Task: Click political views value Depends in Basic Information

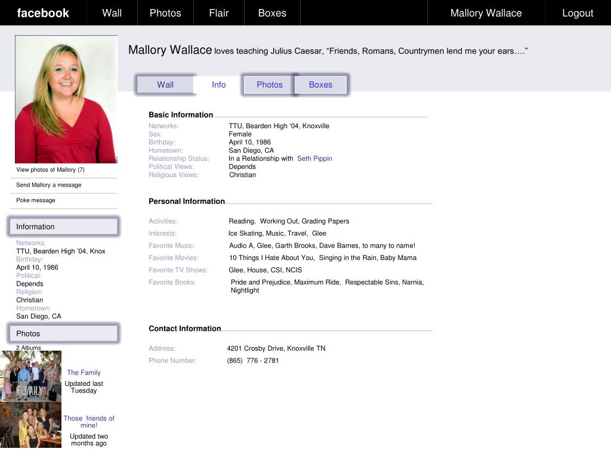Action: [242, 167]
